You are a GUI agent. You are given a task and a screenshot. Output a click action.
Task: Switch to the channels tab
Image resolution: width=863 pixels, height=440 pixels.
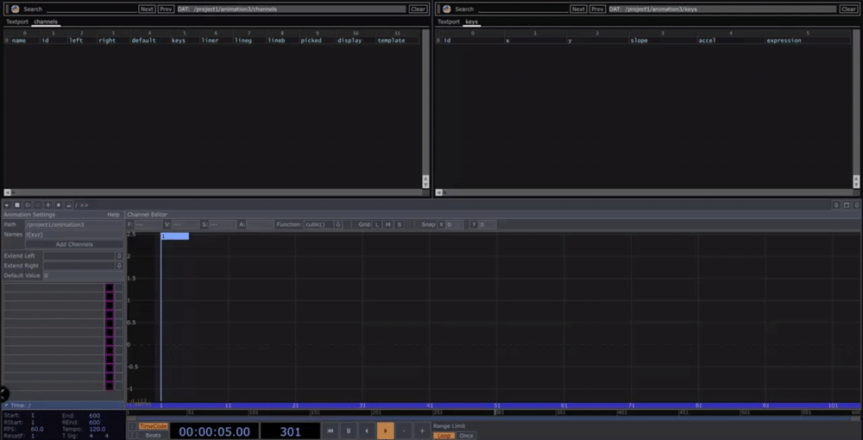pos(46,22)
